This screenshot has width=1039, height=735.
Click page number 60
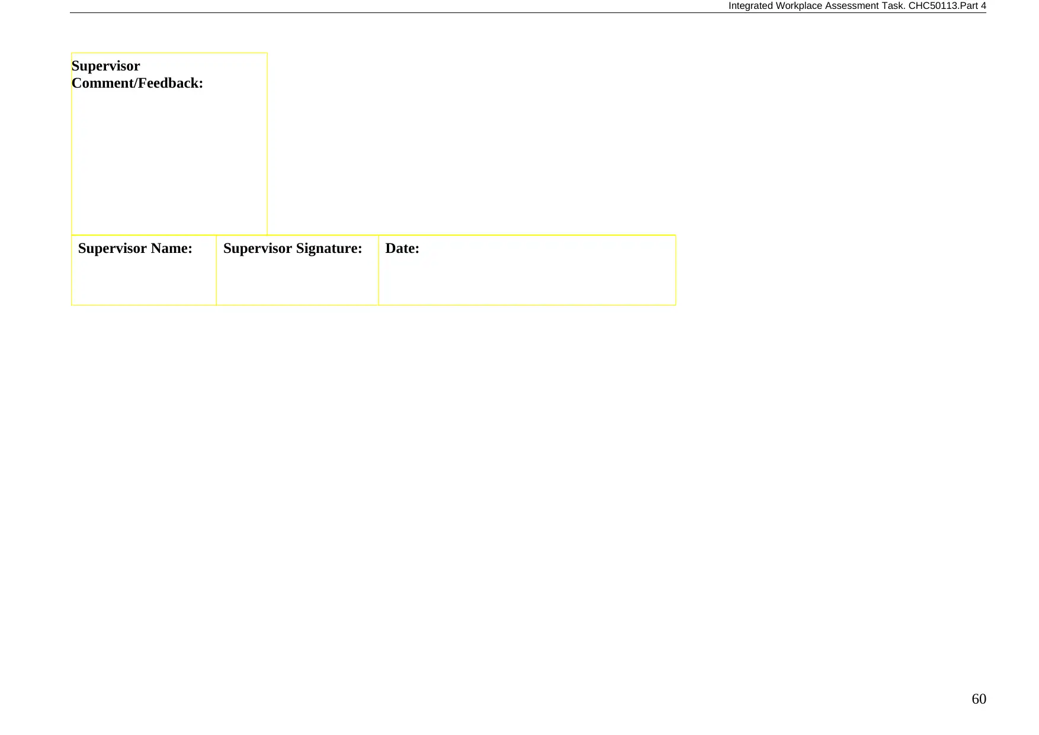pyautogui.click(x=979, y=699)
